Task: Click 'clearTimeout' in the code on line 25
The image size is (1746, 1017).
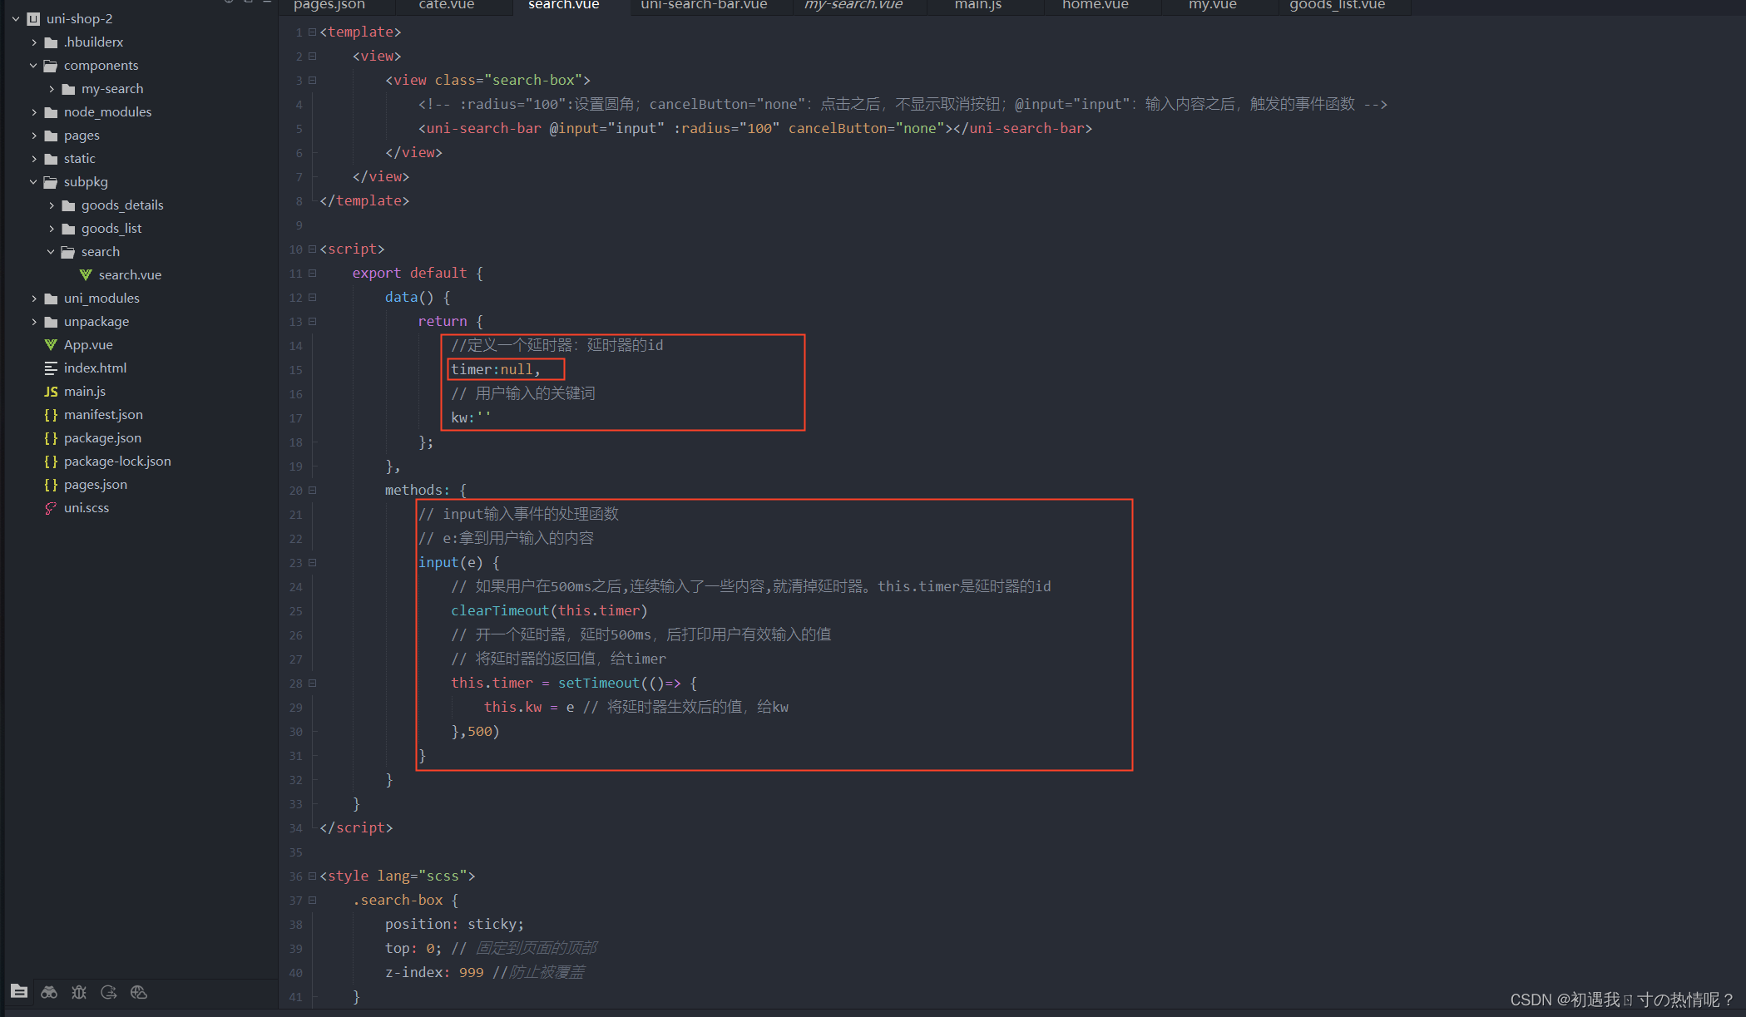Action: tap(500, 610)
